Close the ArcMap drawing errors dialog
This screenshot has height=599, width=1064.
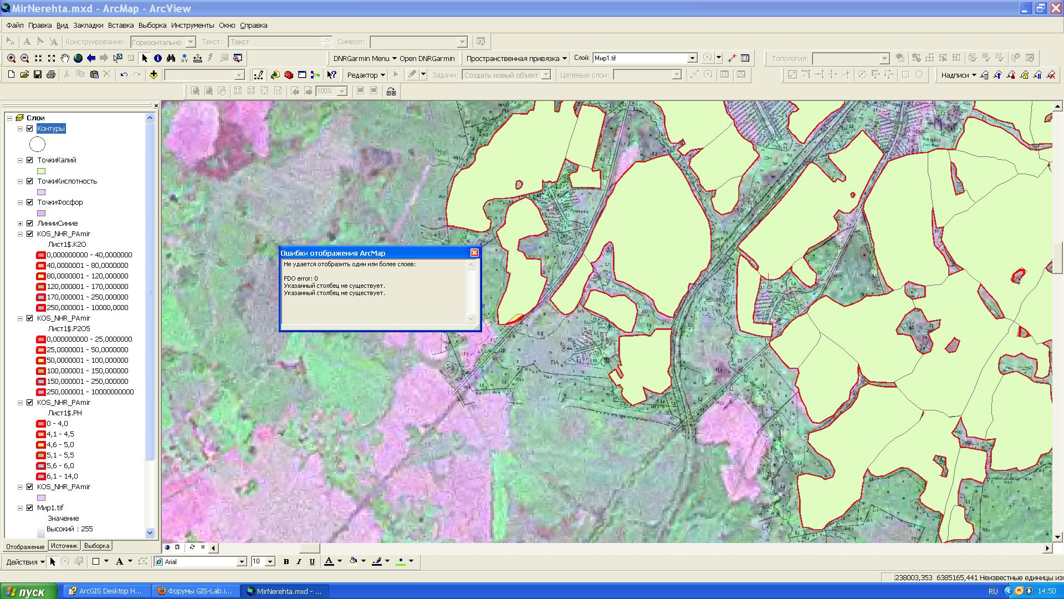[474, 253]
